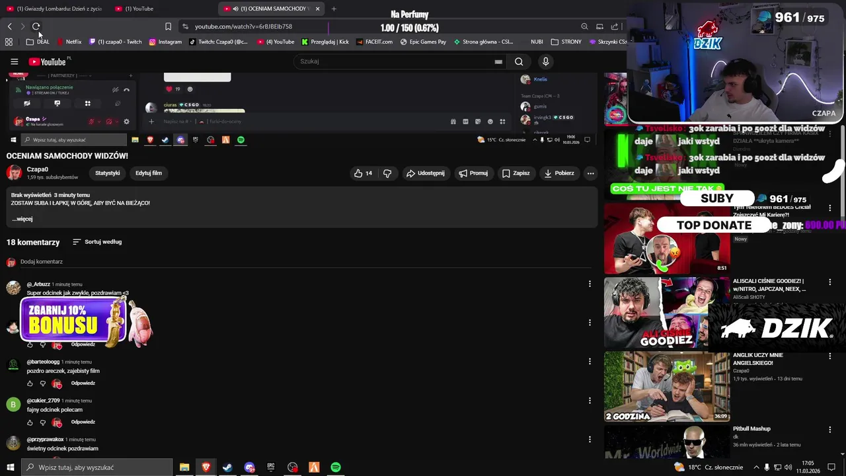Screen dimensions: 846x476
Task: Open Spotify from the taskbar
Action: [x=336, y=467]
